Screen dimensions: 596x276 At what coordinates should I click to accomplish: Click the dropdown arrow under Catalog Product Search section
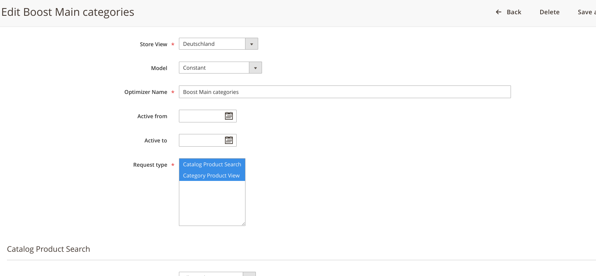[249, 274]
